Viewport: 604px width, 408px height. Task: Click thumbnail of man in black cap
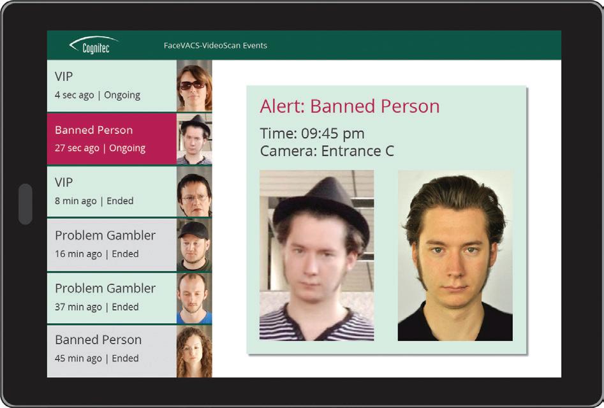[194, 245]
